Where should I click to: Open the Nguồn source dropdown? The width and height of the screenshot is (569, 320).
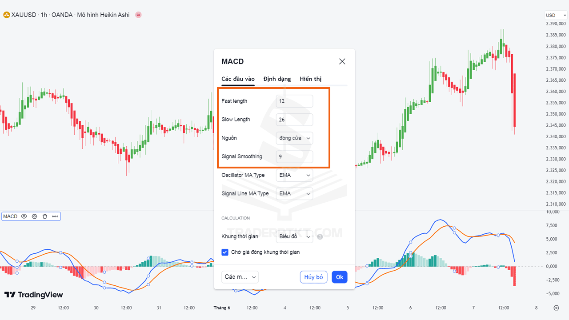click(x=294, y=138)
